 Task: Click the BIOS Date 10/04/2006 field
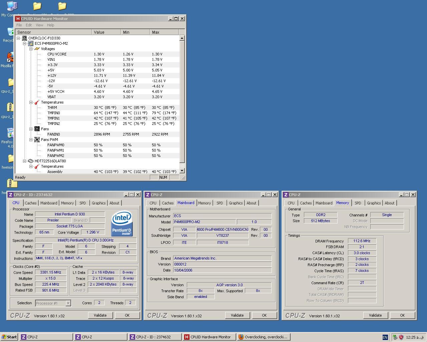pyautogui.click(x=222, y=270)
